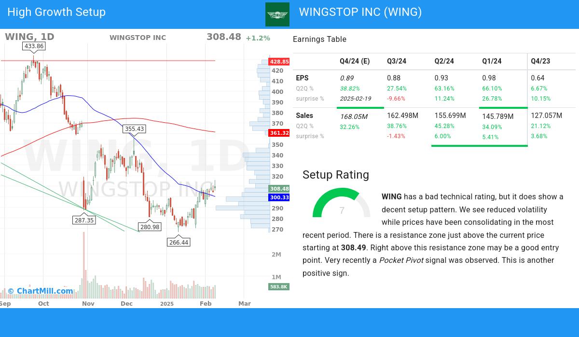Screen dimensions: 579x337
Task: Click the 308.48 price in chart header
Action: click(x=224, y=37)
